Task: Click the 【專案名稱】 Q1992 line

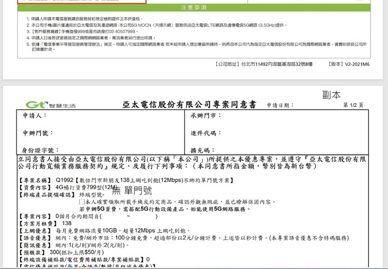Action: pyautogui.click(x=126, y=180)
